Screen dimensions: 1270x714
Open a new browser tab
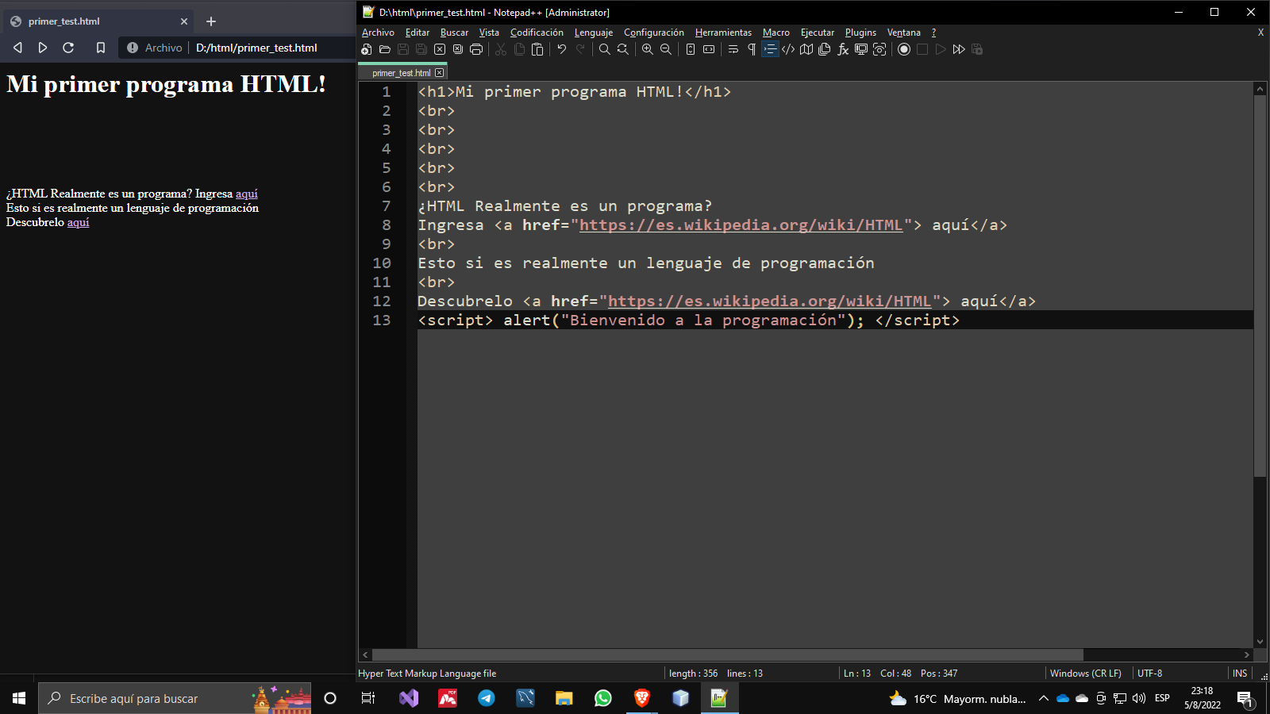211,21
